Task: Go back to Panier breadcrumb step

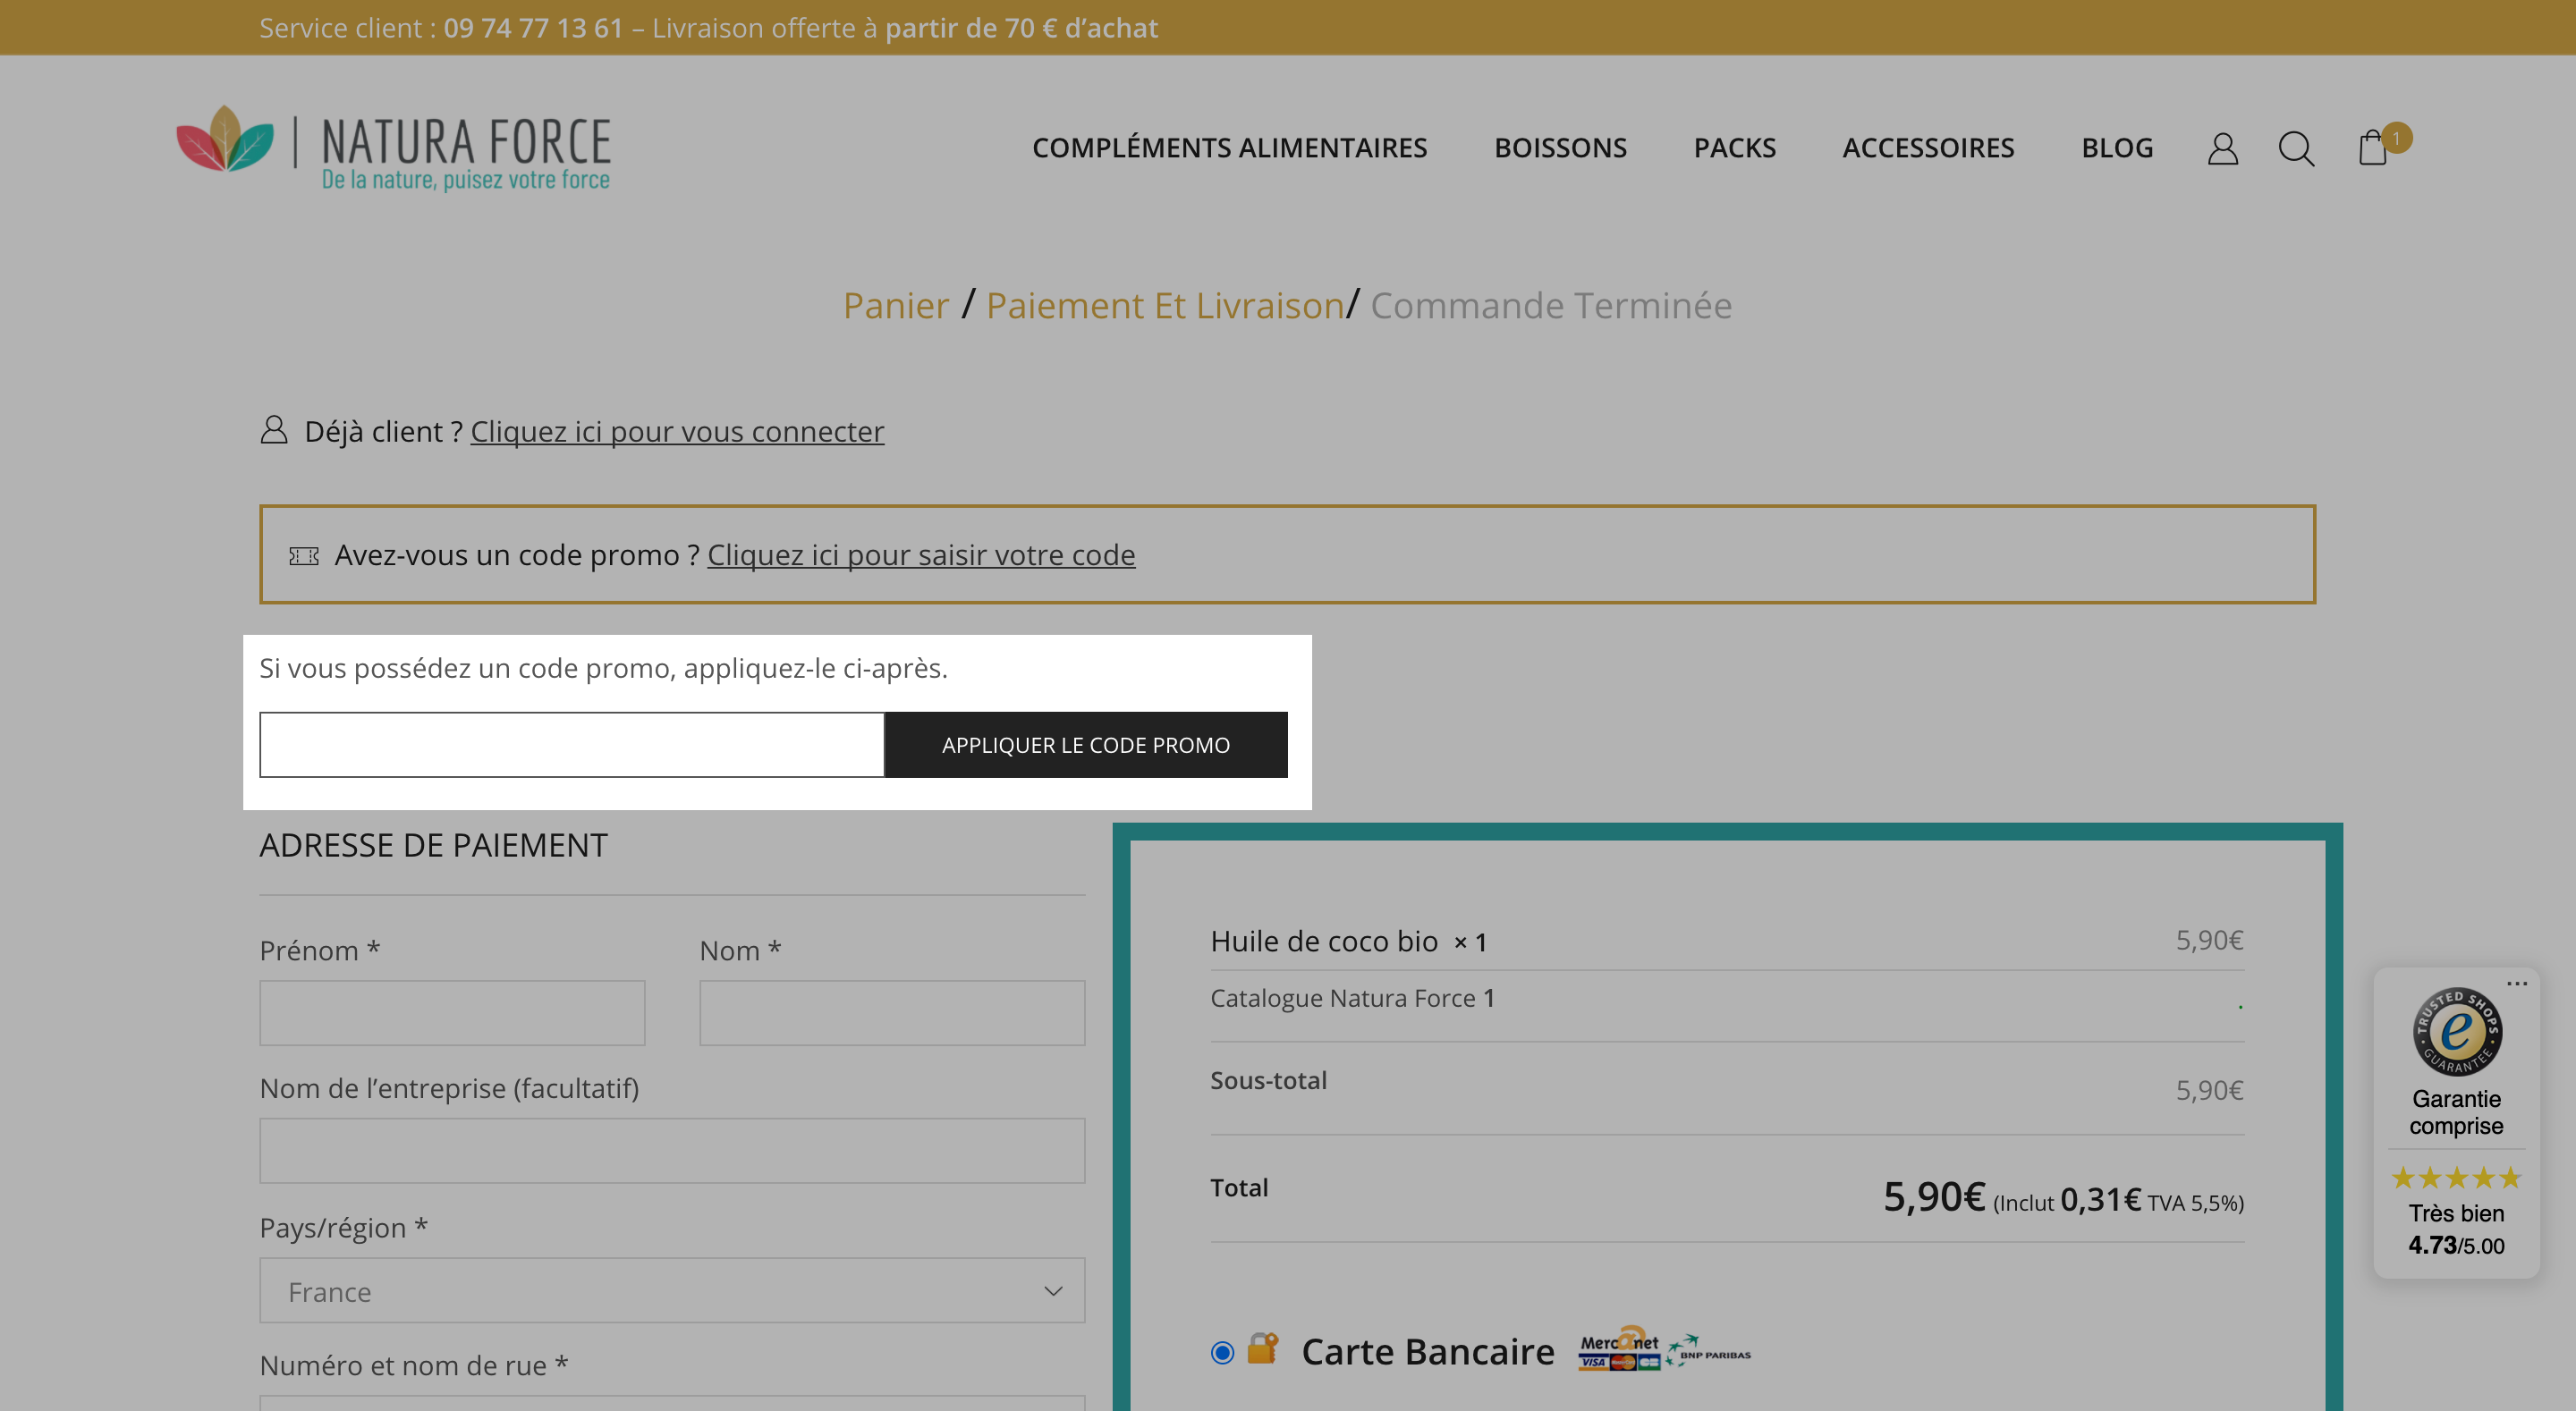Action: 895,305
